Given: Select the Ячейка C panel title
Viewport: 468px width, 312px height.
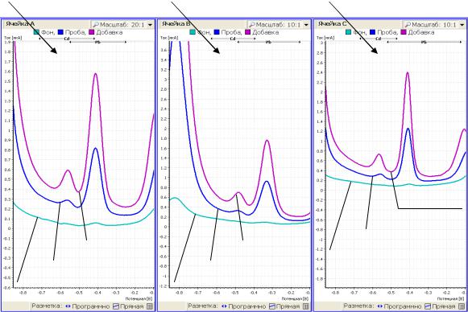Looking at the screenshot, I should pos(332,24).
